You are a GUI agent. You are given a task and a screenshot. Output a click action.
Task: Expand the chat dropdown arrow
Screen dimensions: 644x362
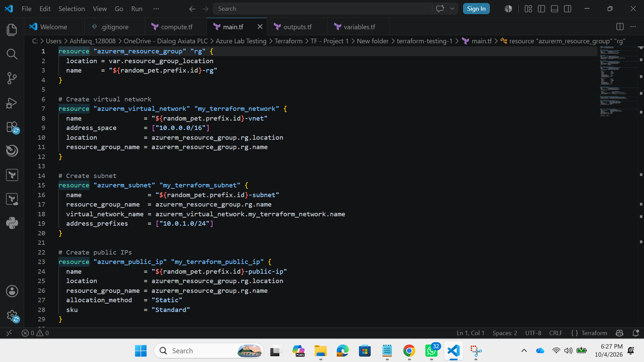point(452,9)
